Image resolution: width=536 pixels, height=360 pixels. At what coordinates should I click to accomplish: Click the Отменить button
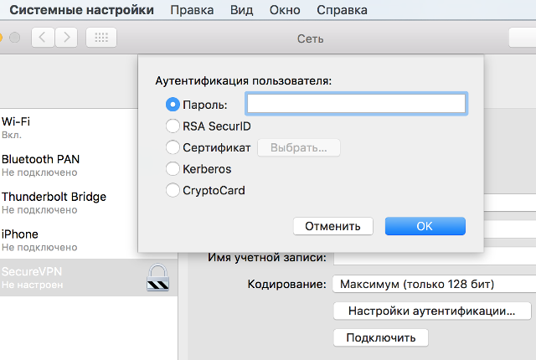point(333,226)
